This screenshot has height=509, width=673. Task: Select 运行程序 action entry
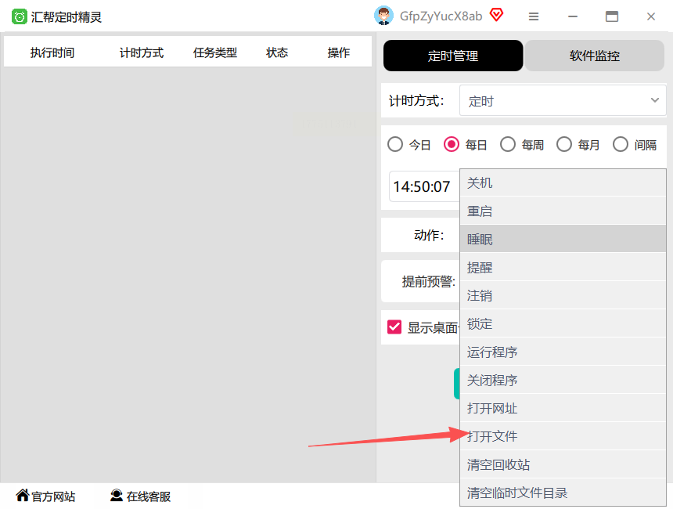tap(563, 352)
